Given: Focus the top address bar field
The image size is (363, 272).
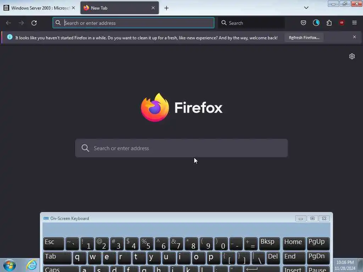Looking at the screenshot, I should (x=133, y=23).
